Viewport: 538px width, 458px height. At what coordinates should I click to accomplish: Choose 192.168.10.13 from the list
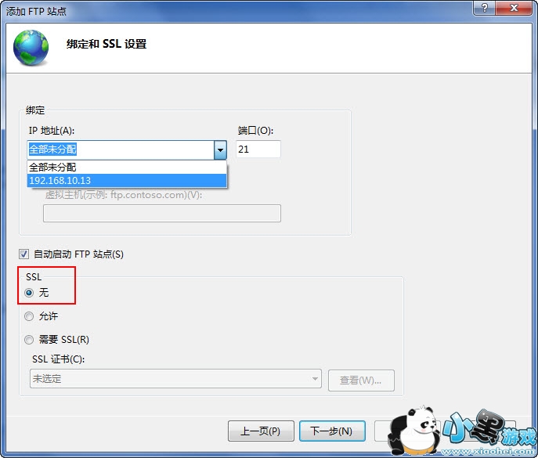click(127, 180)
